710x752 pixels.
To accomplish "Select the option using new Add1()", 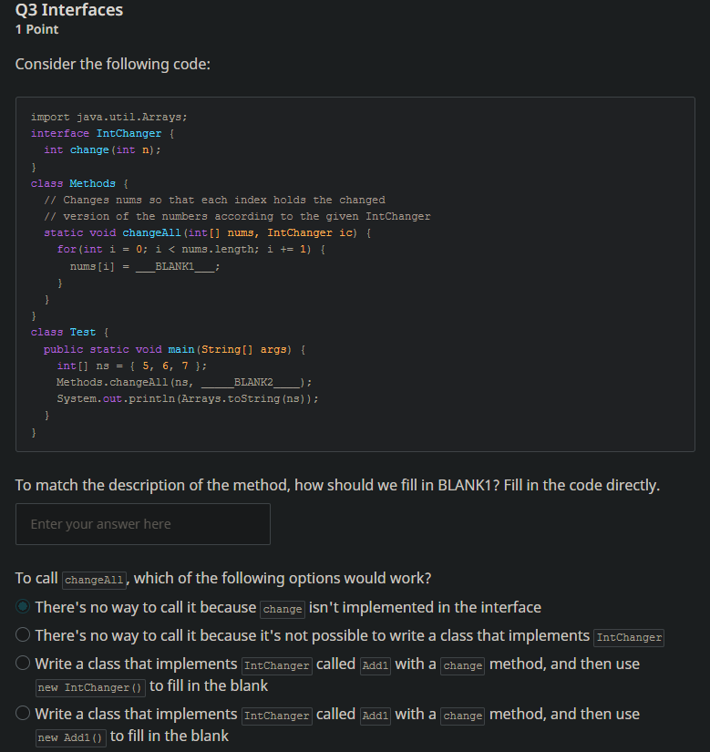I will tap(22, 714).
